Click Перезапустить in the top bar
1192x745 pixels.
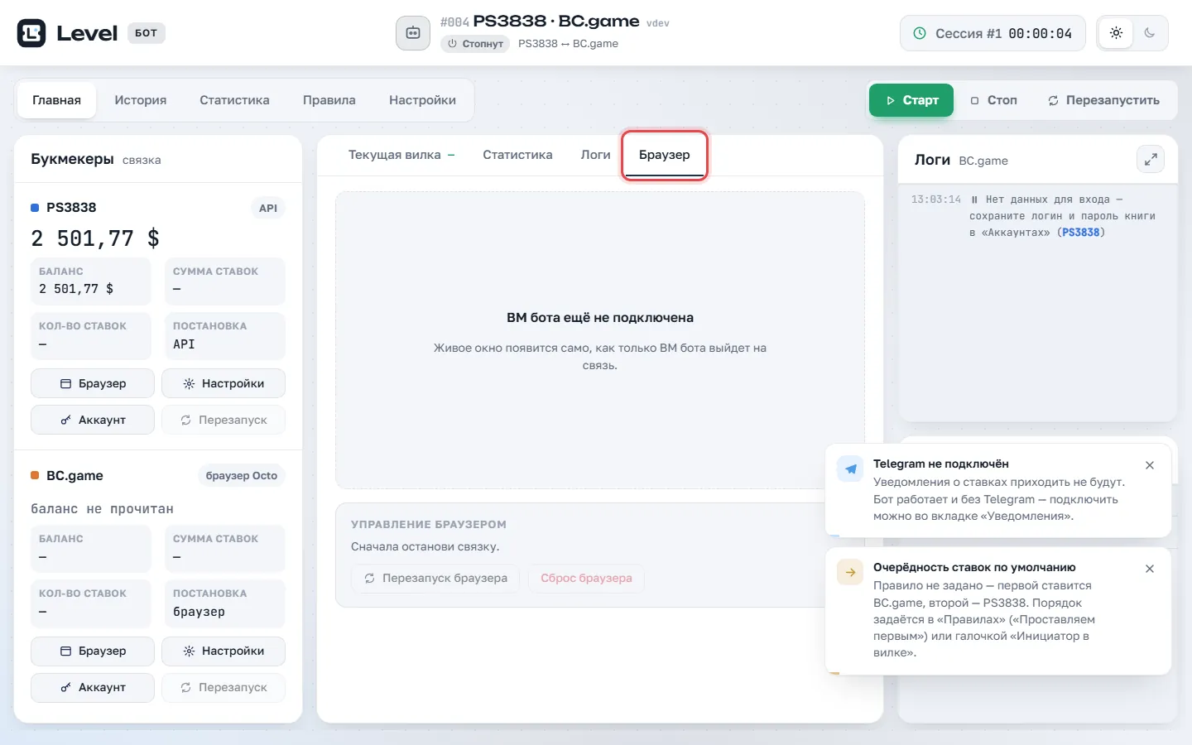pos(1103,100)
